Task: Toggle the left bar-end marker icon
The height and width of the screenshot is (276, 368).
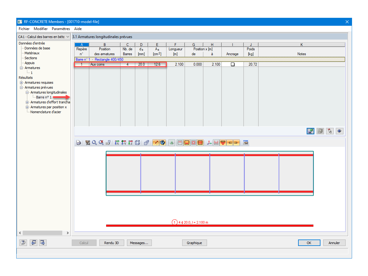Action: pyautogui.click(x=230, y=143)
